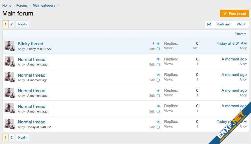This screenshot has height=144, width=251.
Task: Jump to page 2 in top pagination
Action: [x=11, y=24]
